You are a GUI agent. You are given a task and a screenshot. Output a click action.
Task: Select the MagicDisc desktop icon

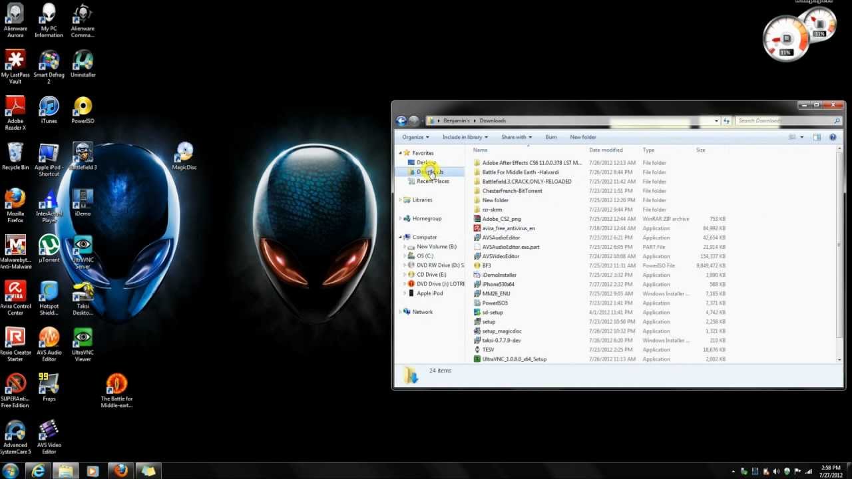click(184, 156)
